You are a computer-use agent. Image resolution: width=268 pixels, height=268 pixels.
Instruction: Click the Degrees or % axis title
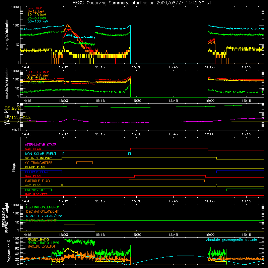[9, 251]
